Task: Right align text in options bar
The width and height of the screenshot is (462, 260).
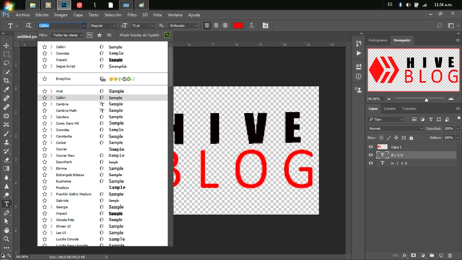Action: [x=225, y=25]
